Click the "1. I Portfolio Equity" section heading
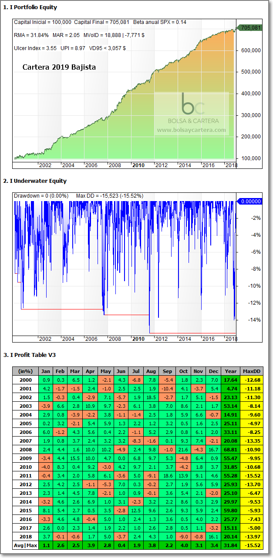 [x=30, y=7]
